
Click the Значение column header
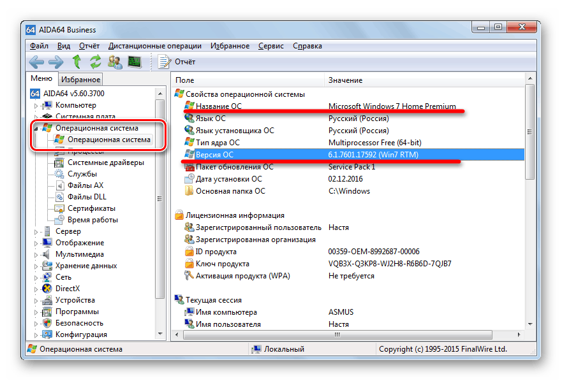tap(424, 80)
